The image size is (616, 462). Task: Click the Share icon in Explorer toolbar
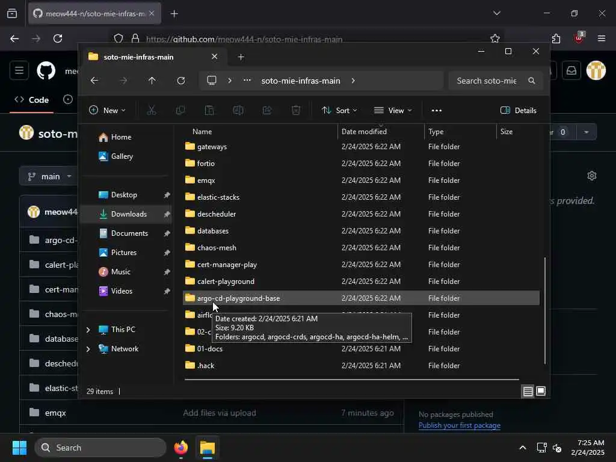point(267,111)
